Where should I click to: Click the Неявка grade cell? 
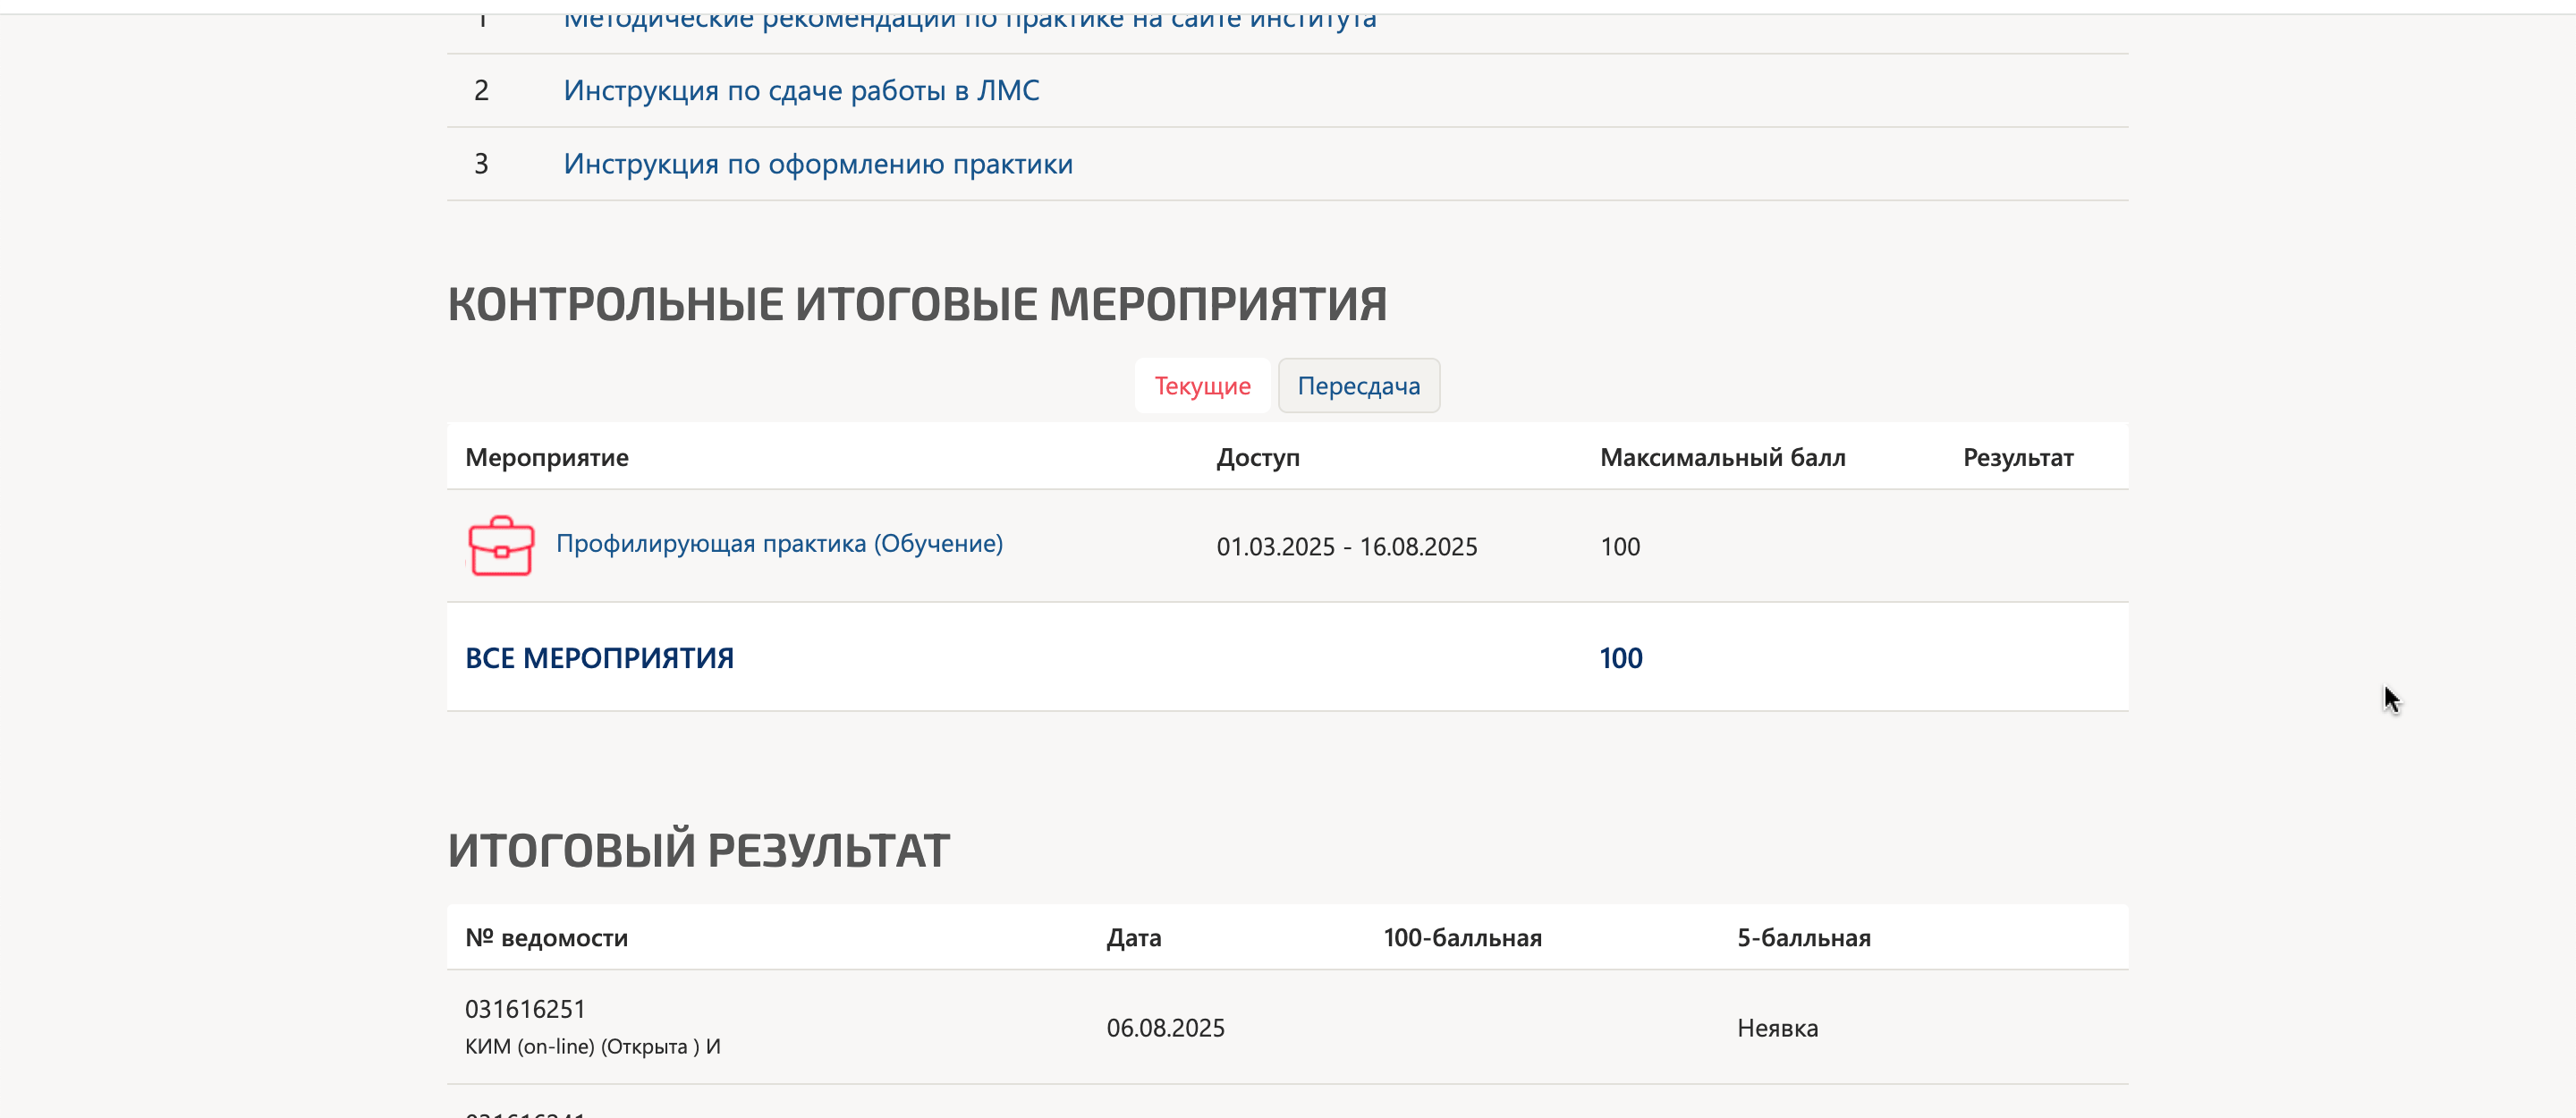tap(1777, 1028)
